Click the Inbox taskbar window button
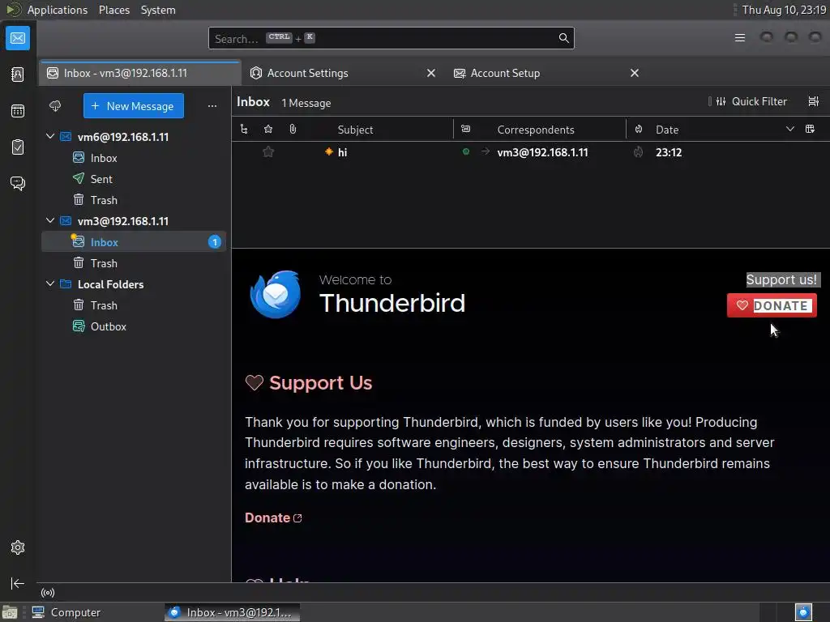 point(232,612)
